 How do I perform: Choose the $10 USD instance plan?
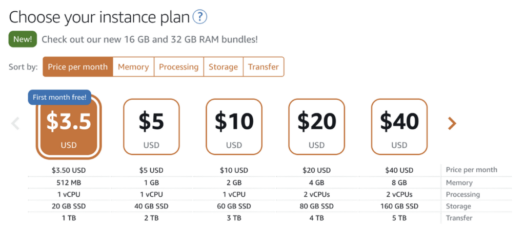[x=234, y=127]
